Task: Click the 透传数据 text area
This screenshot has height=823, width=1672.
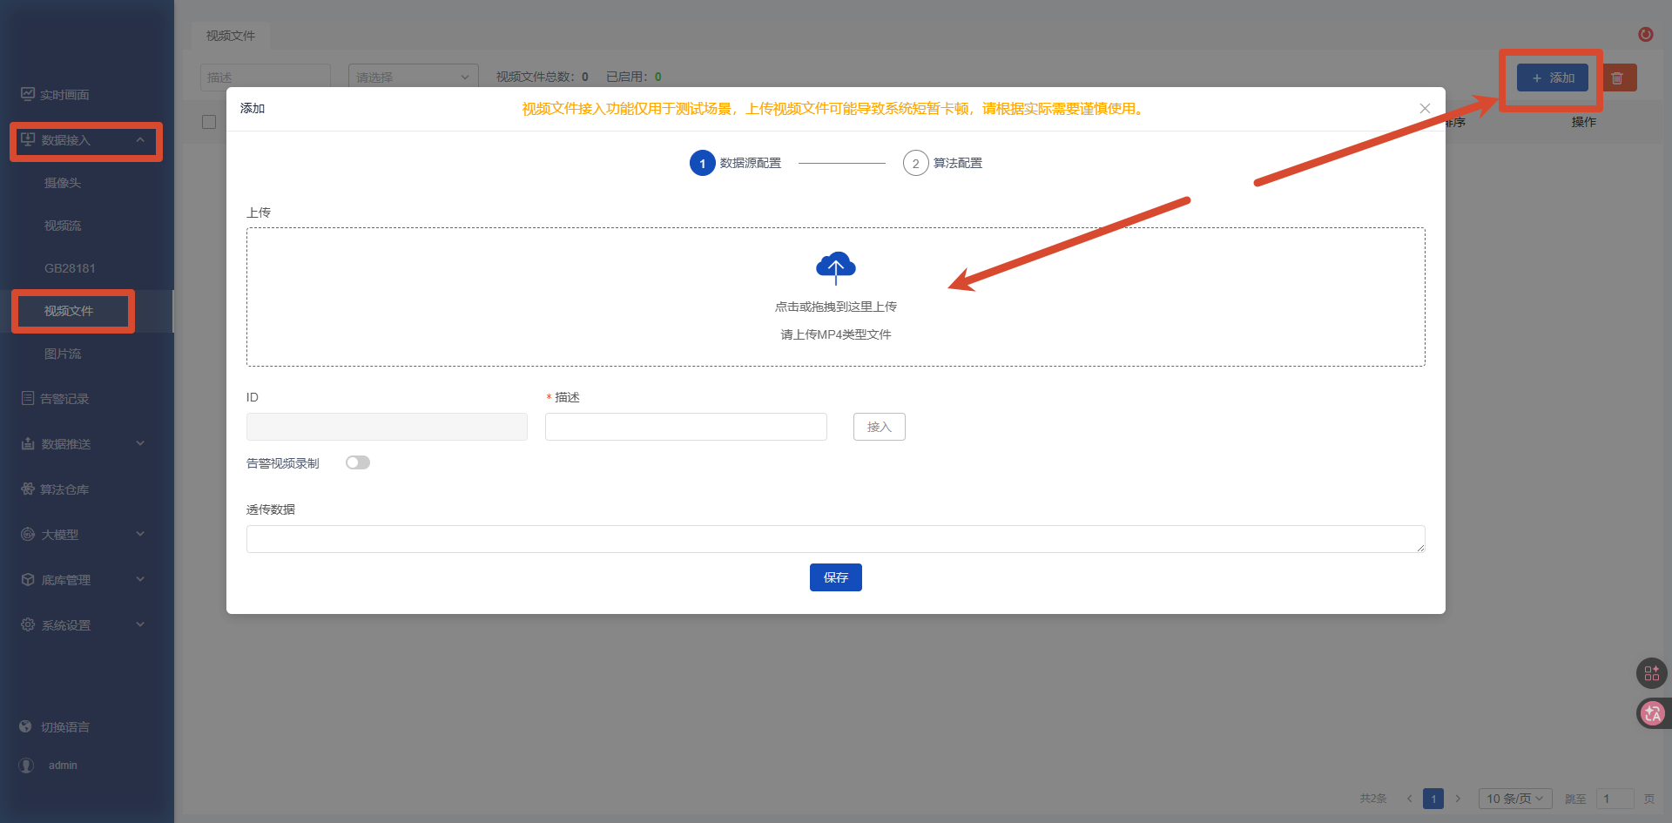Action: (x=836, y=539)
